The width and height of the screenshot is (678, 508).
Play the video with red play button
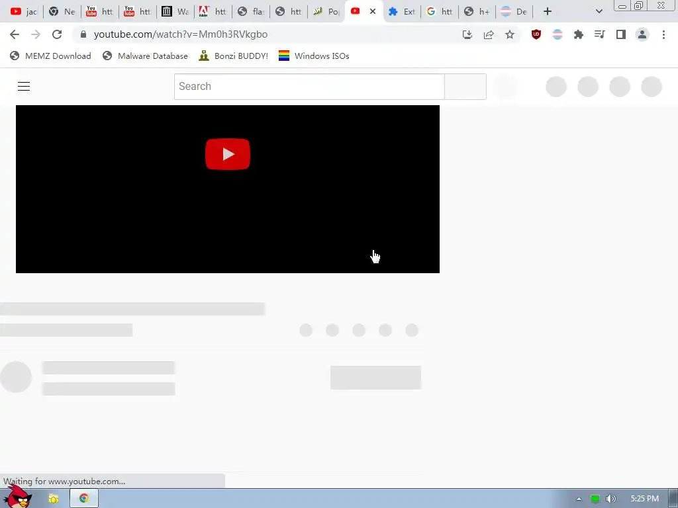pyautogui.click(x=228, y=154)
